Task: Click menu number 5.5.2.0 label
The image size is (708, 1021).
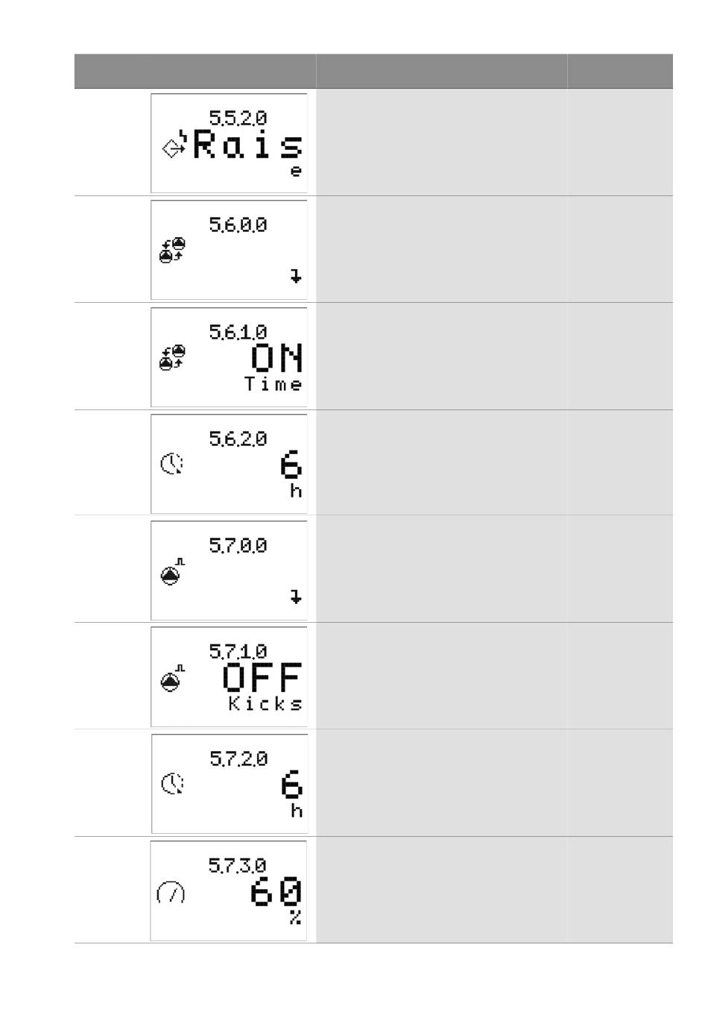Action: pyautogui.click(x=238, y=118)
